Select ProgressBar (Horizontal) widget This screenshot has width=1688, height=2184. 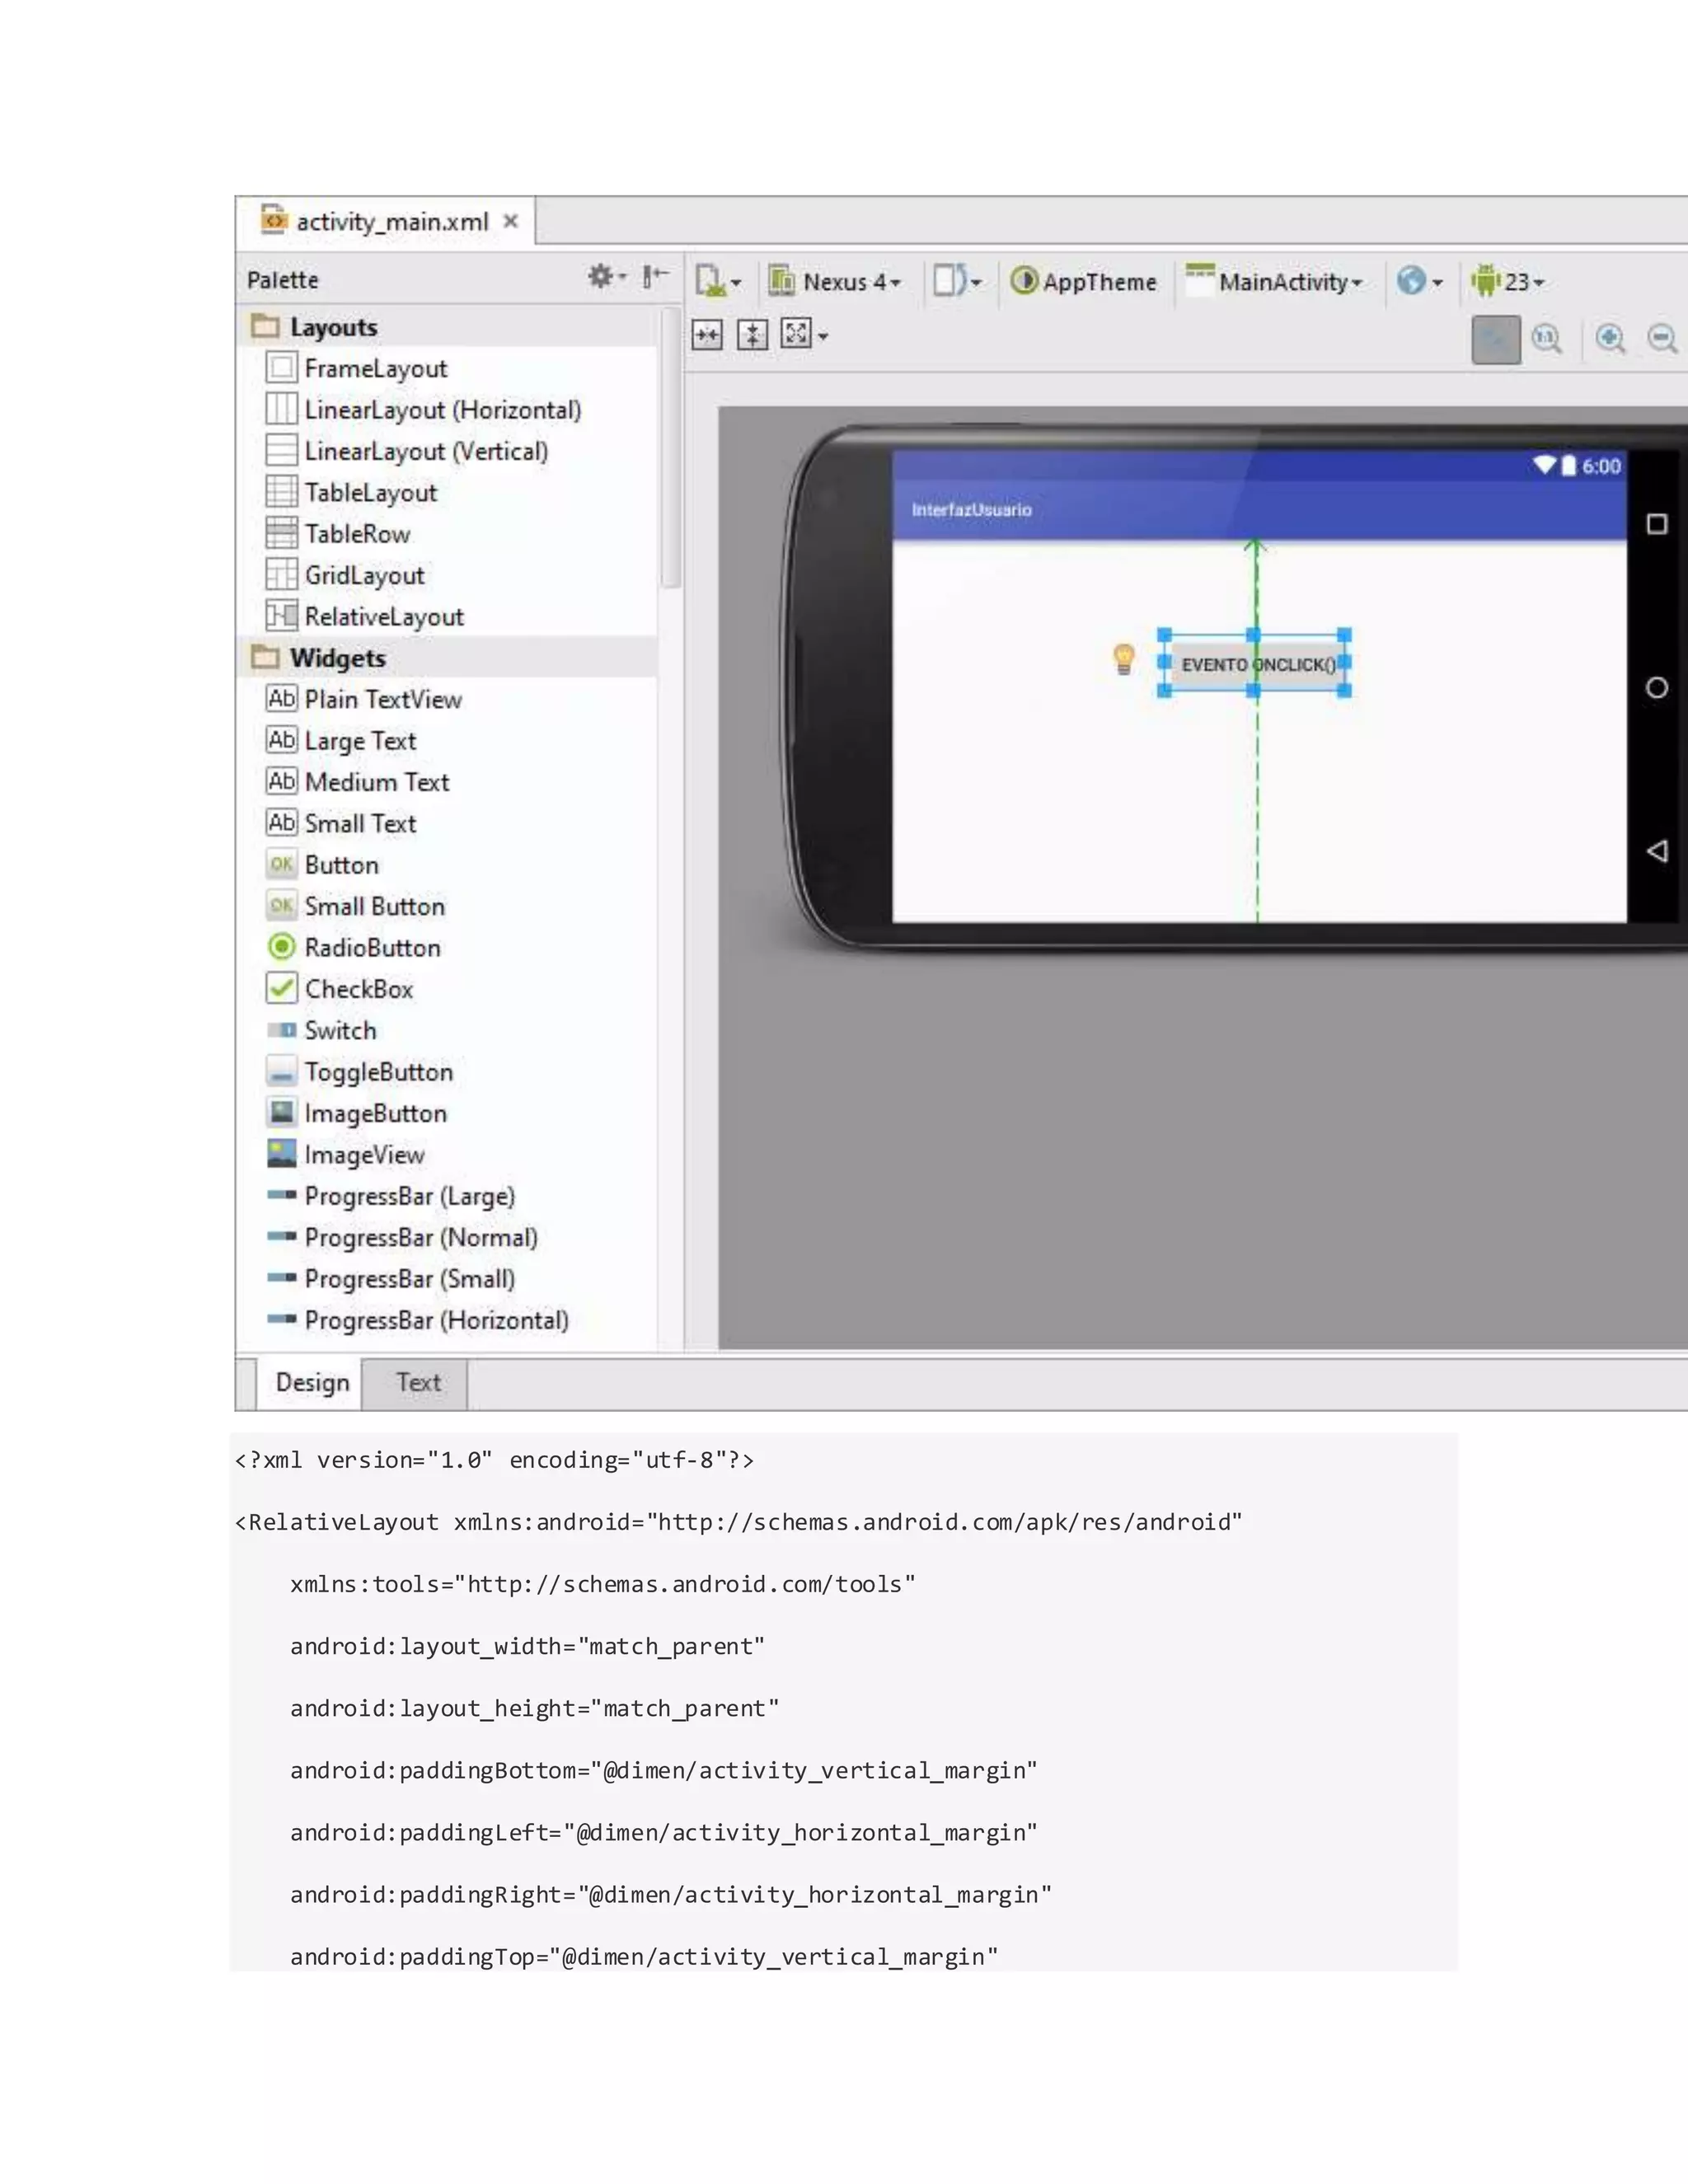point(417,1320)
